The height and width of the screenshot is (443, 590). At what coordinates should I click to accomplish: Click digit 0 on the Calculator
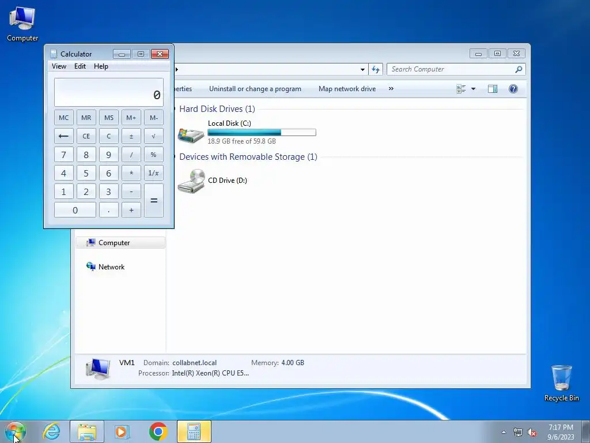(75, 210)
